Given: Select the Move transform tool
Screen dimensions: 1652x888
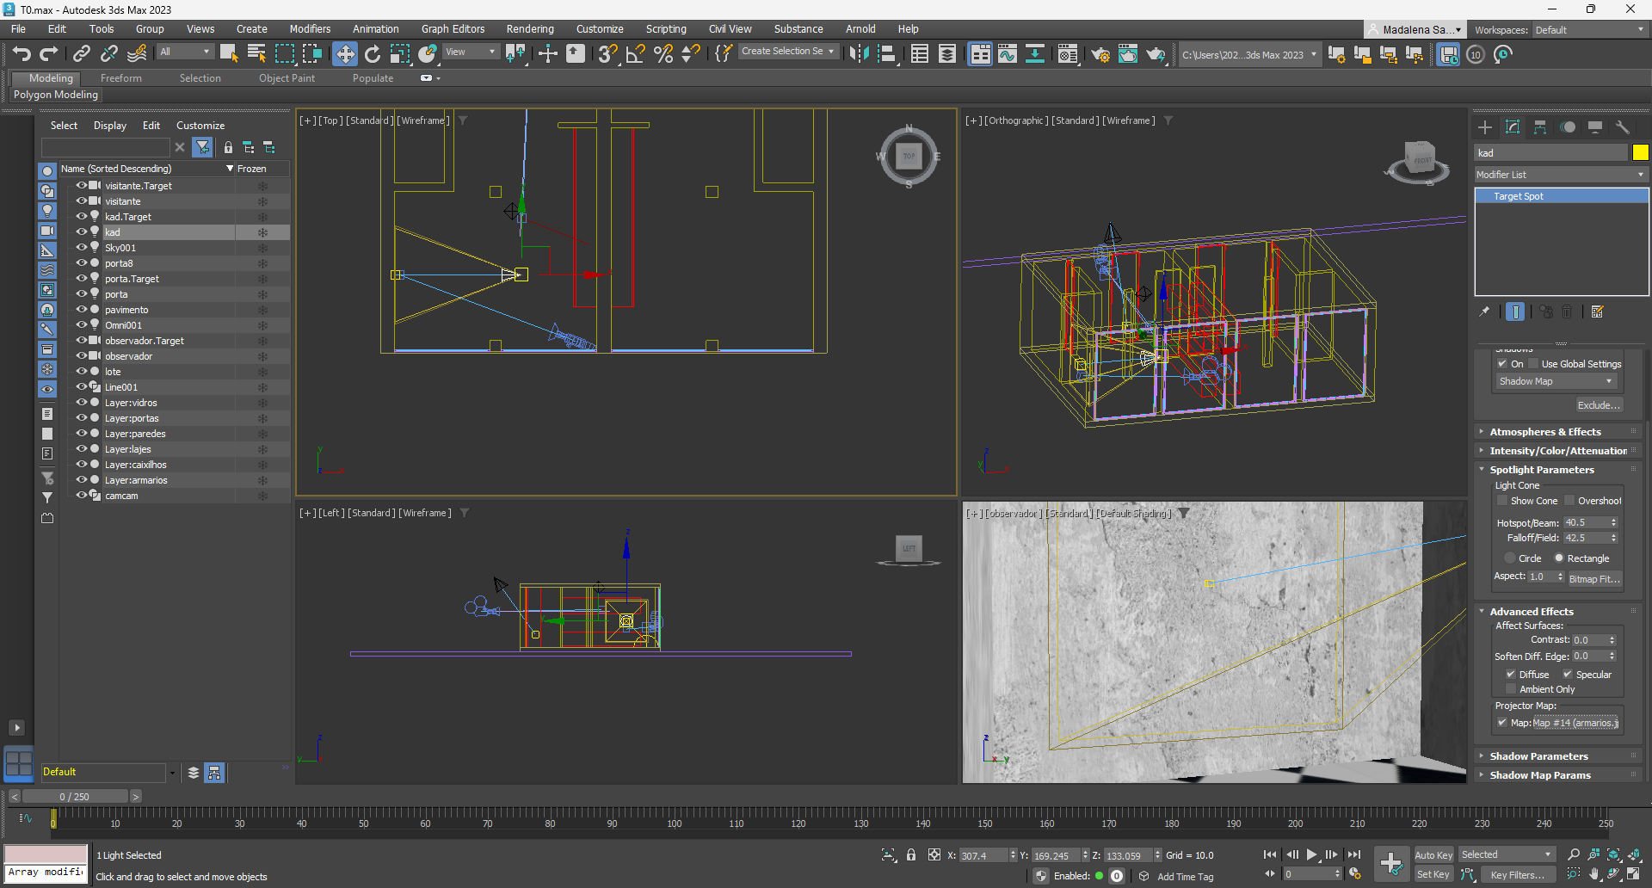Looking at the screenshot, I should pyautogui.click(x=344, y=54).
